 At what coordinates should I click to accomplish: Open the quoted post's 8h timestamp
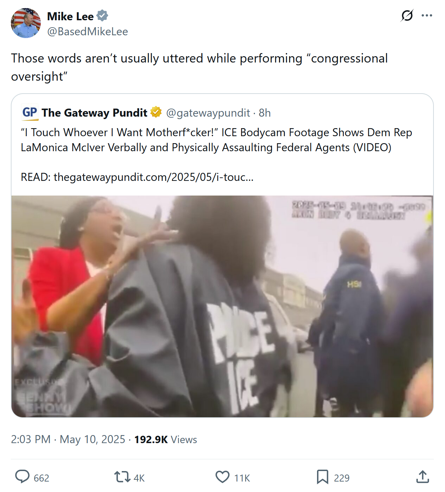pos(265,113)
